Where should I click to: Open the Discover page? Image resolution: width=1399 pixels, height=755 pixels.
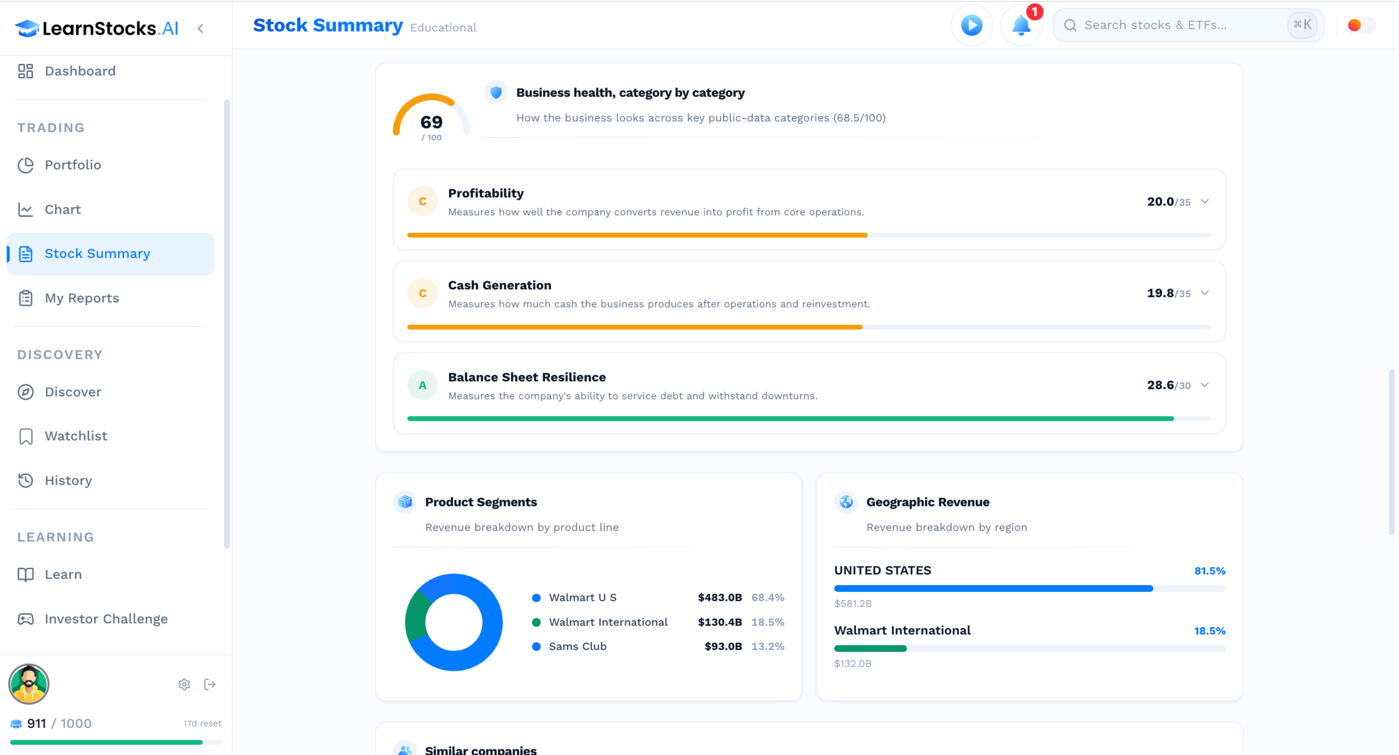111,392
